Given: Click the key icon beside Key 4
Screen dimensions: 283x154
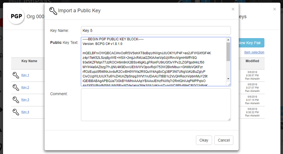Looking at the screenshot, I should [16, 112].
